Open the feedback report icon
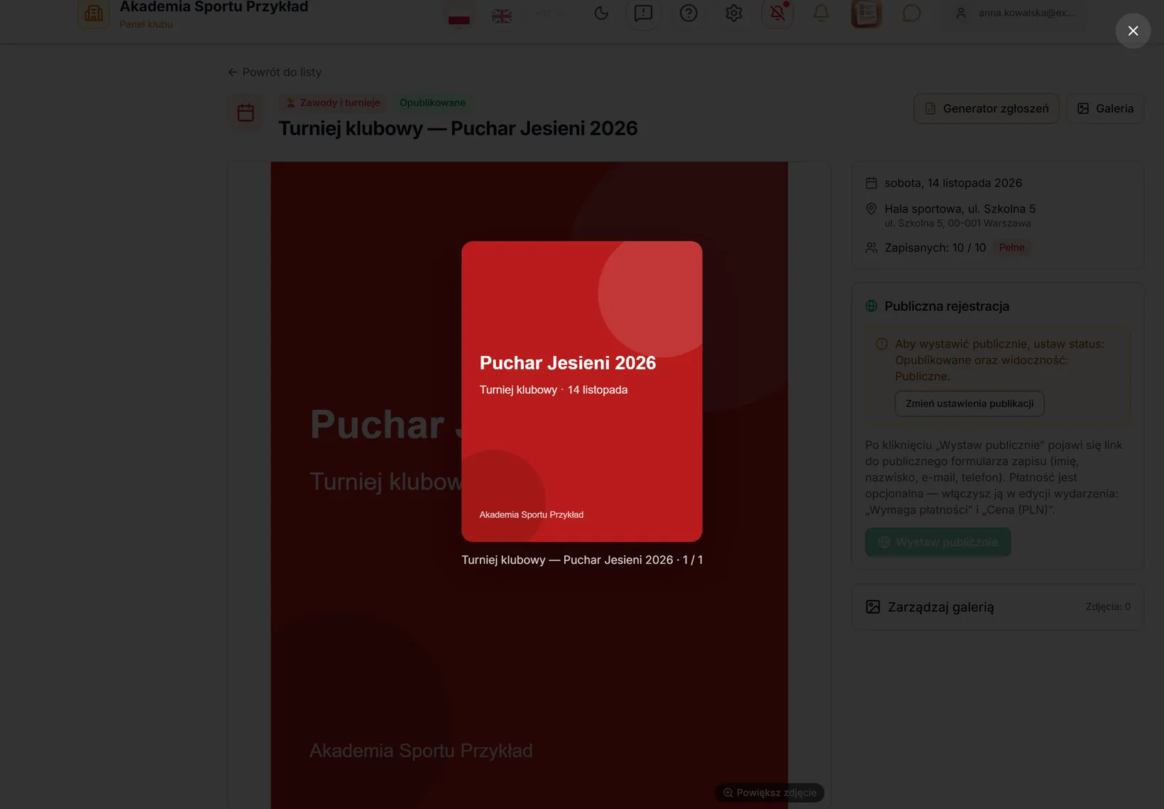1164x809 pixels. point(643,13)
